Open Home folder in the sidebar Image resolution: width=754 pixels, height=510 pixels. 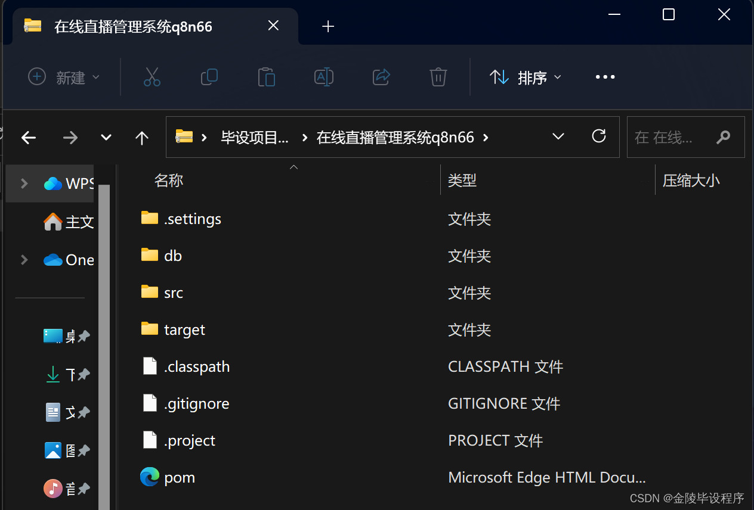(x=69, y=222)
